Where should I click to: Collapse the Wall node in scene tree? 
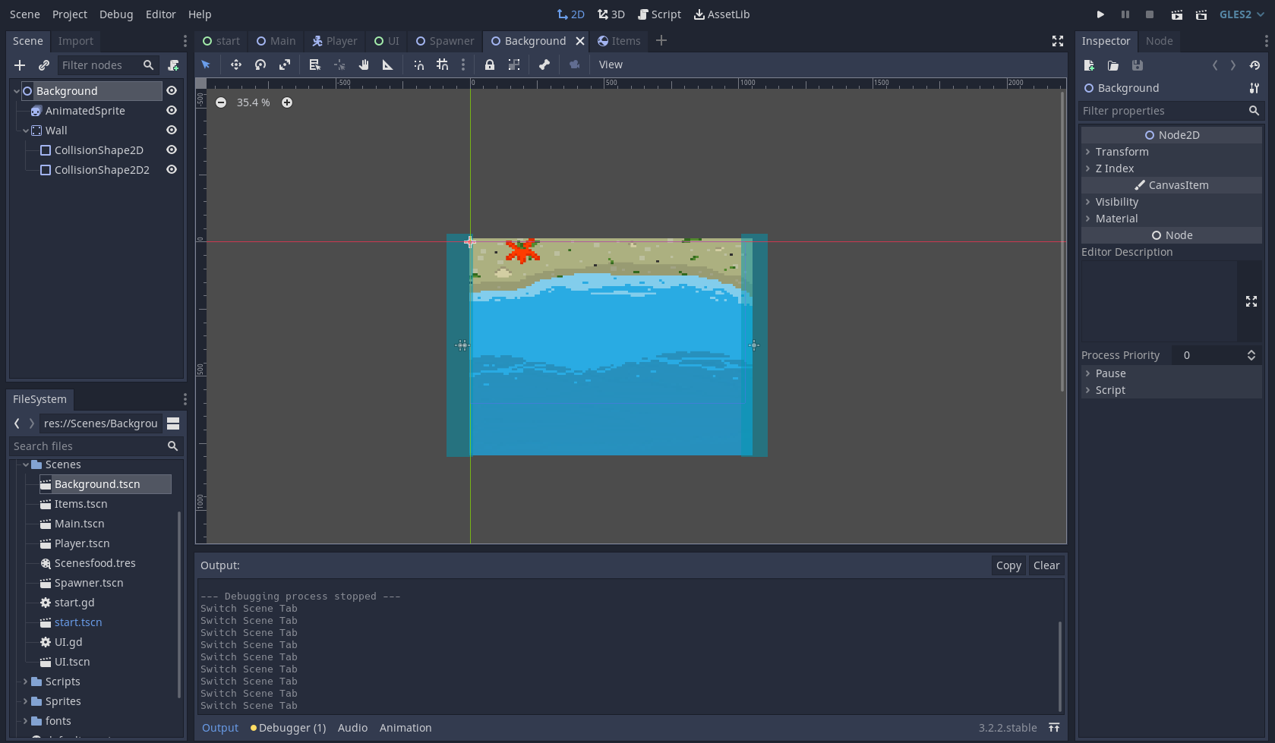[x=25, y=131]
